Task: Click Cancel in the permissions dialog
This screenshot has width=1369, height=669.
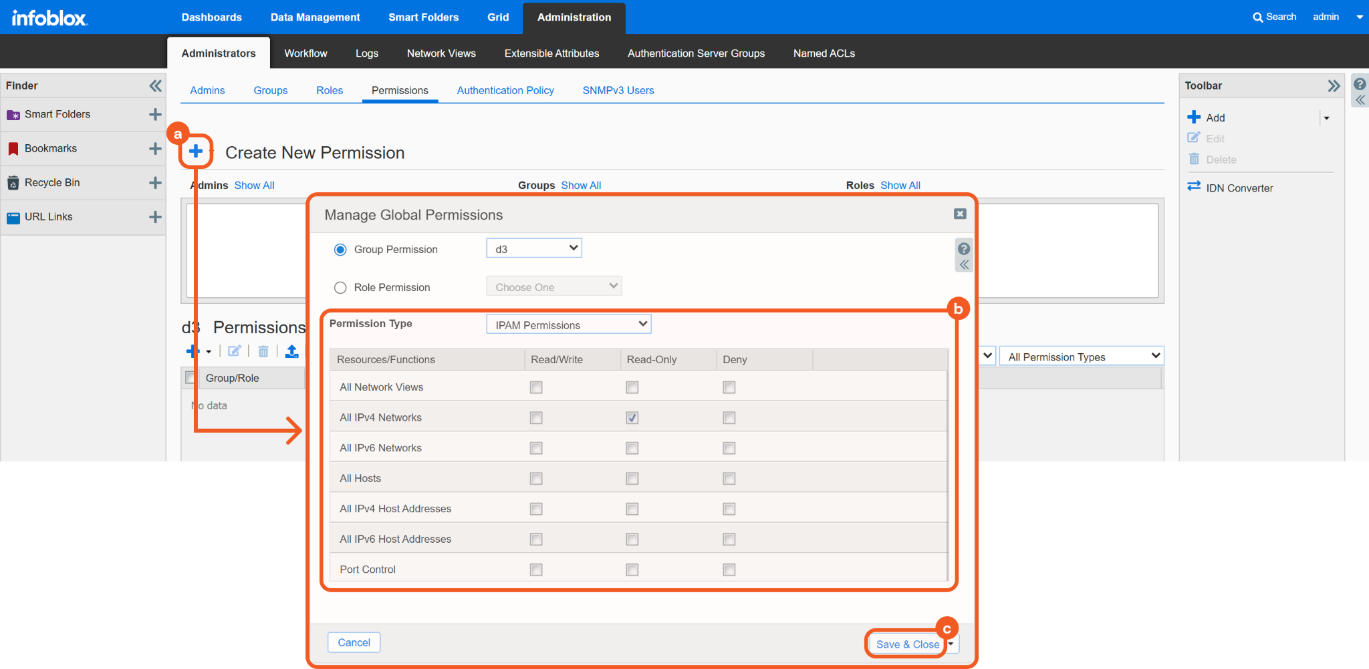Action: click(354, 642)
